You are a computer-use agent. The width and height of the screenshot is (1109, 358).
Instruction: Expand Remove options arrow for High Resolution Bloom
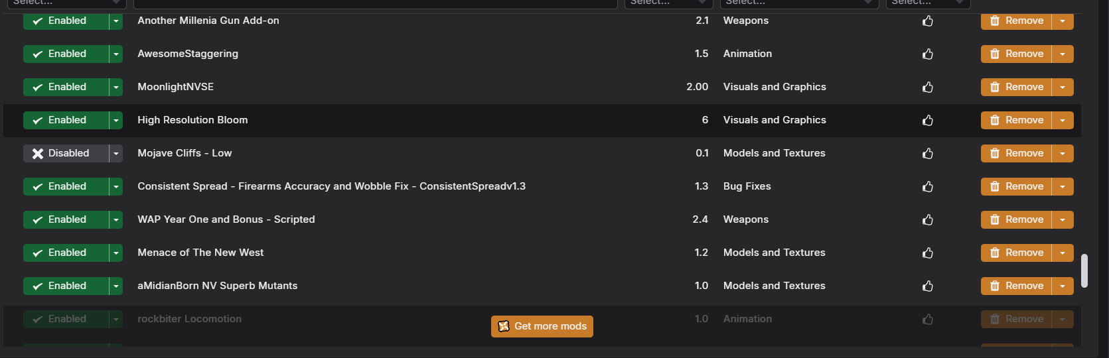click(x=1063, y=120)
